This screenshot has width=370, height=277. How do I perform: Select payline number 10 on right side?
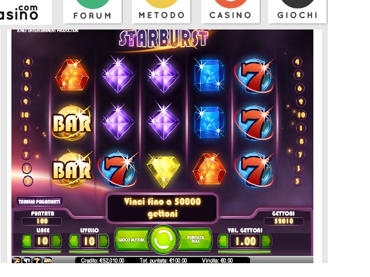coord(301,115)
